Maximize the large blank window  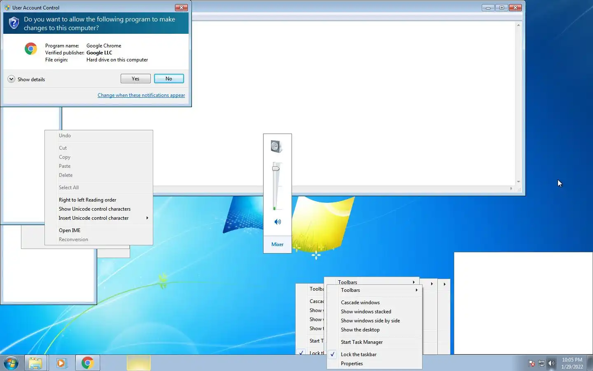click(502, 7)
